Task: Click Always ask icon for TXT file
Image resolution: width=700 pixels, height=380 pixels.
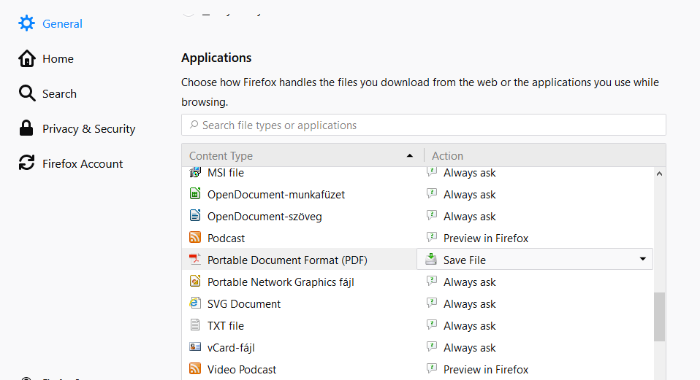Action: coord(432,325)
